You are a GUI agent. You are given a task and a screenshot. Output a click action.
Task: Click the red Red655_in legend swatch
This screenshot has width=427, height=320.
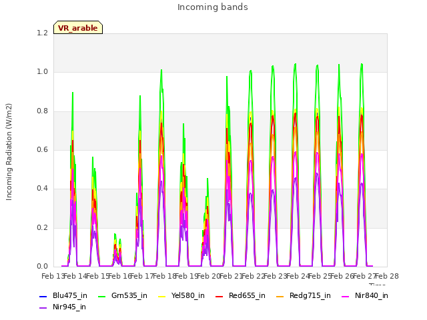click(x=220, y=296)
